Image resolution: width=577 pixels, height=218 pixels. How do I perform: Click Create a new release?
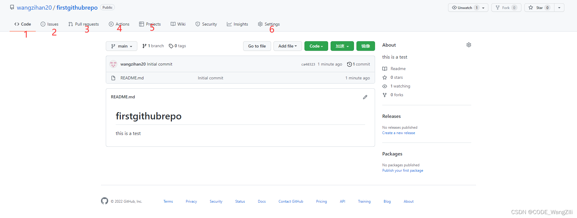point(398,133)
